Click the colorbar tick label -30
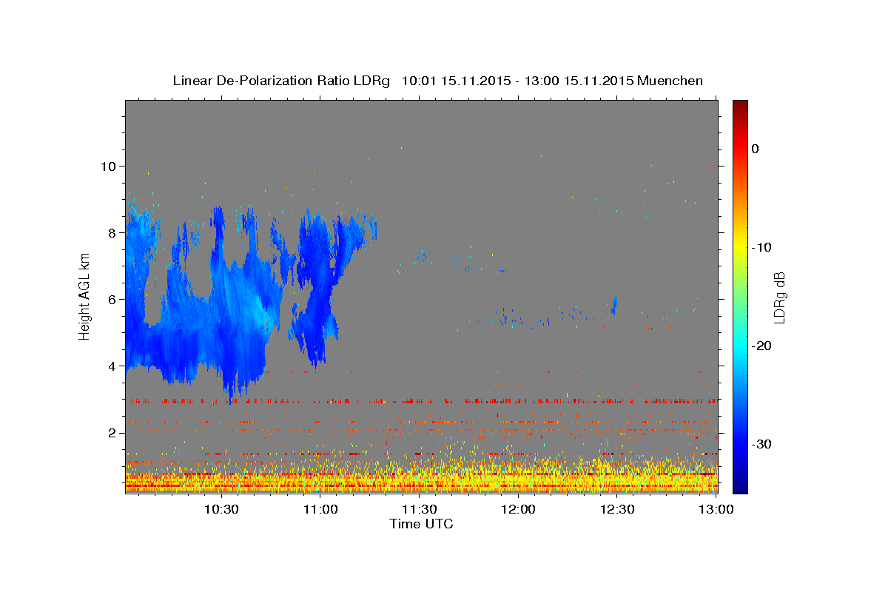888x592 pixels. (x=761, y=444)
